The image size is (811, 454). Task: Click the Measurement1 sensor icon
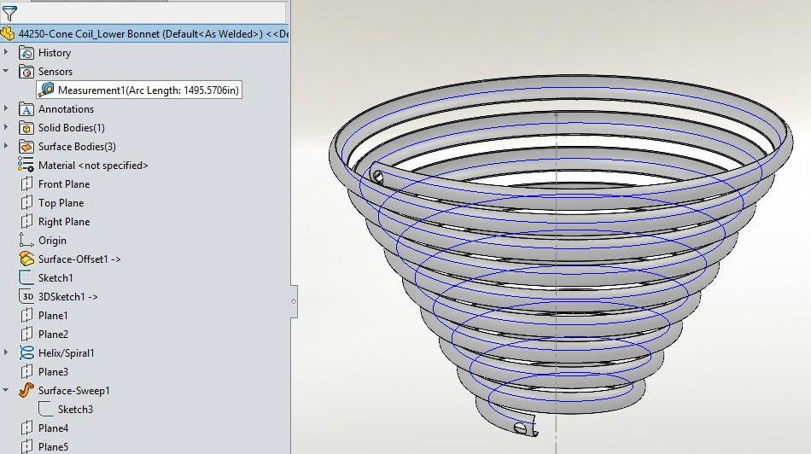tap(46, 90)
